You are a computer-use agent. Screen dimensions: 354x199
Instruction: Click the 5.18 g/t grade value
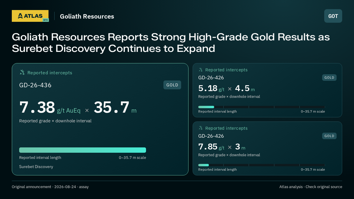click(211, 88)
